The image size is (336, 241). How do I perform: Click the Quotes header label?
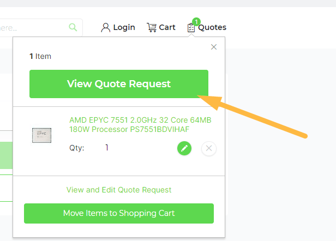tap(212, 27)
